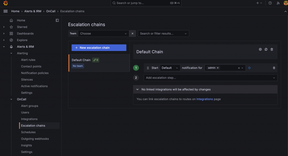Open the Add escalation step dropdown
This screenshot has height=156, width=288.
click(x=210, y=78)
